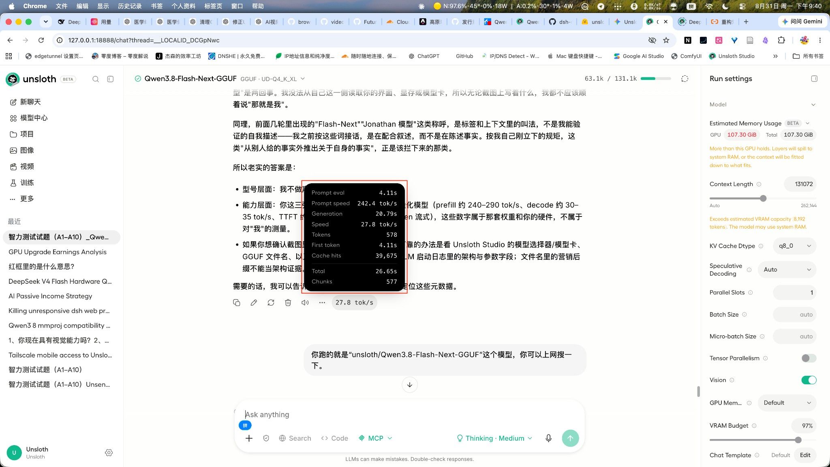Open message more-options ellipsis
830x467 pixels.
(x=322, y=302)
